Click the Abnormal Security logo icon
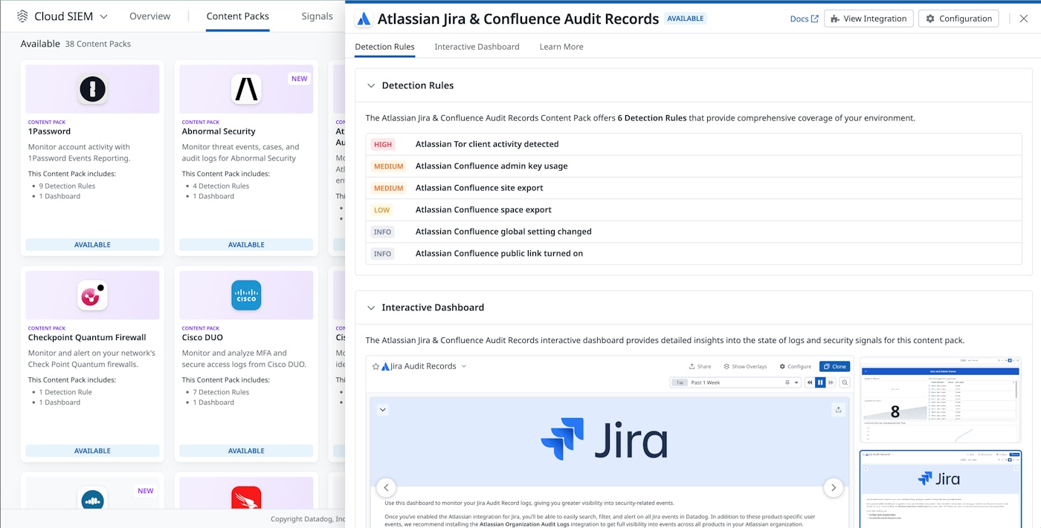1041x528 pixels. (246, 89)
